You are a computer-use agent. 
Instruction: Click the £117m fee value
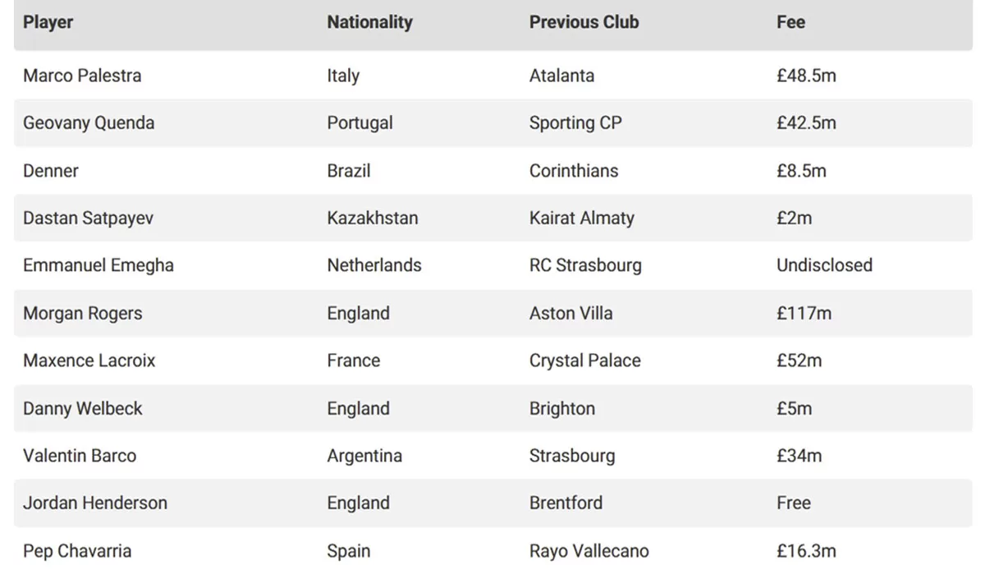pyautogui.click(x=804, y=313)
